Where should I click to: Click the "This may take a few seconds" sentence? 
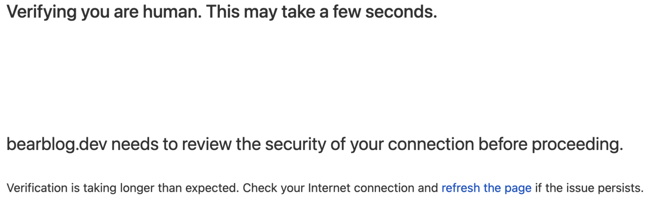coord(321,12)
